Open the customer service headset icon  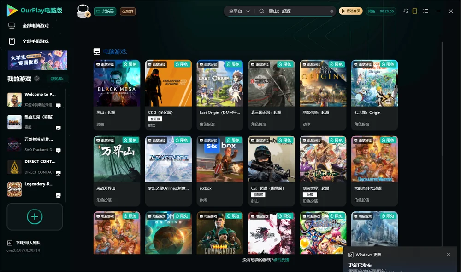click(406, 11)
